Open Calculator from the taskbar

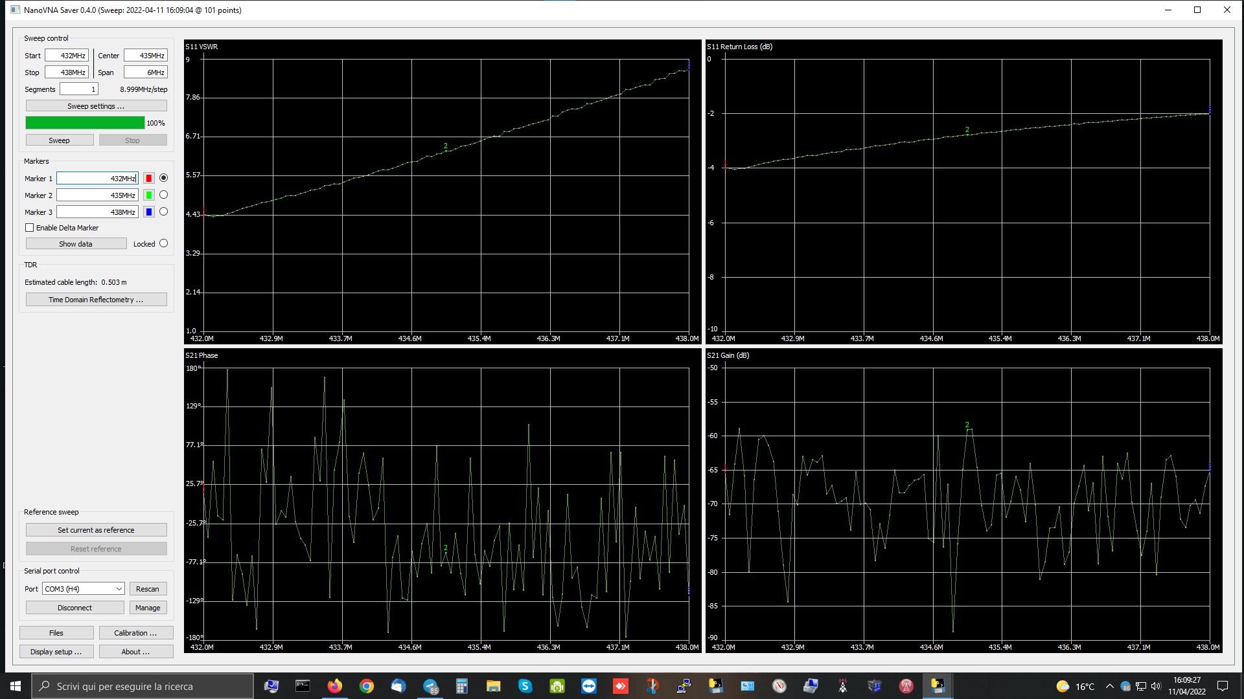(x=461, y=686)
